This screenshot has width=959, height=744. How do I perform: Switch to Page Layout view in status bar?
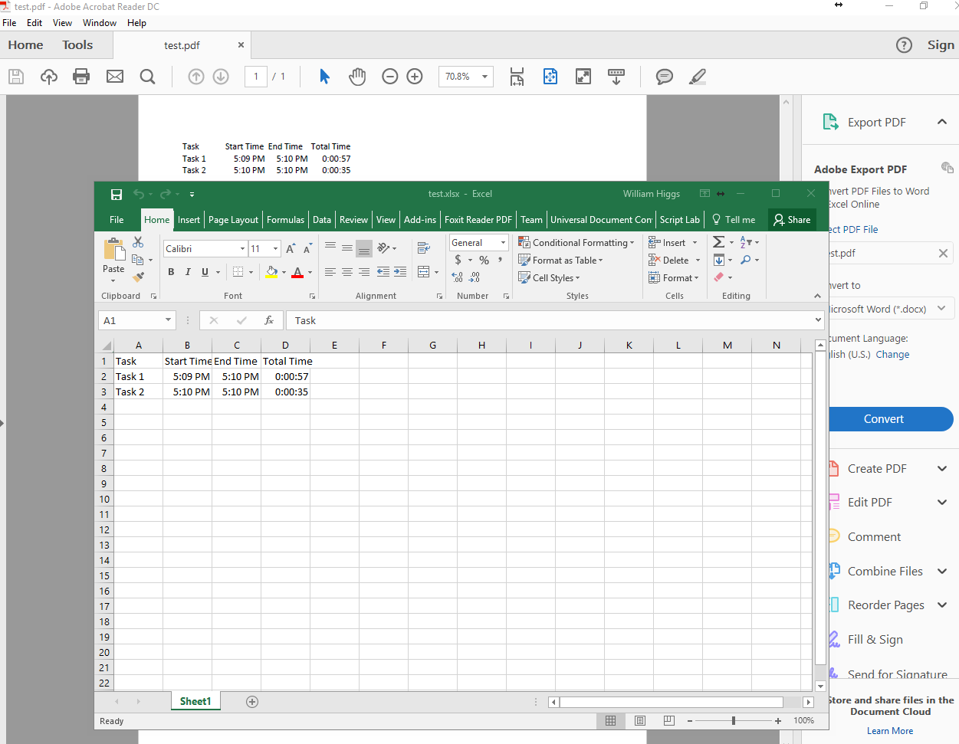[640, 721]
